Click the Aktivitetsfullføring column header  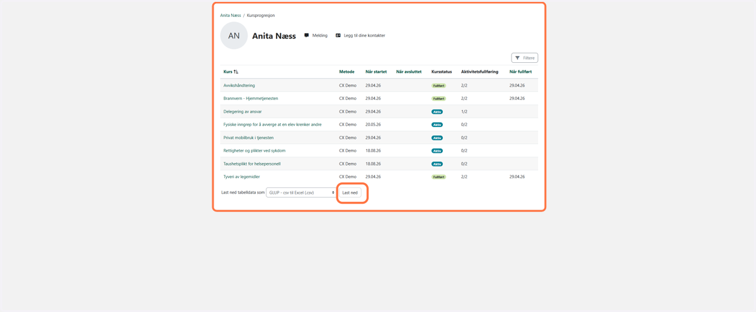pos(479,72)
